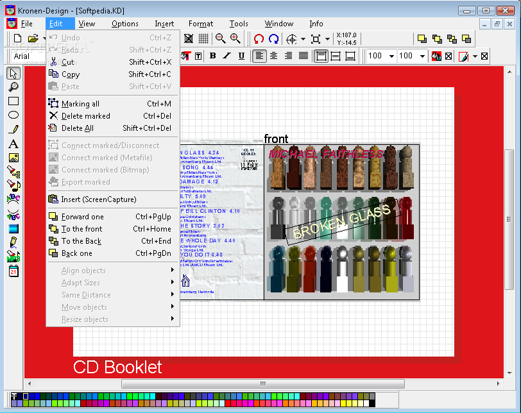Click the vertical scrollbar down arrow
521x413 pixels.
pos(509,373)
